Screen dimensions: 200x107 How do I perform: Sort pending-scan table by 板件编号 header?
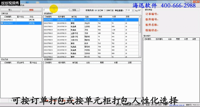click(x=62, y=17)
